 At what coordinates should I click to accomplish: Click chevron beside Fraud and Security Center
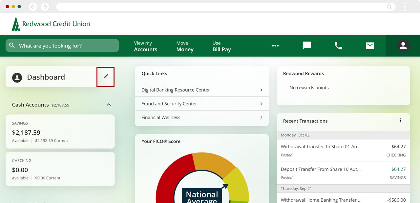261,103
